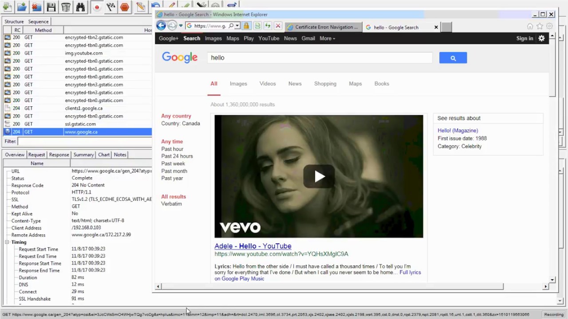568x319 pixels.
Task: Click the Compatibility View icon
Action: click(257, 26)
